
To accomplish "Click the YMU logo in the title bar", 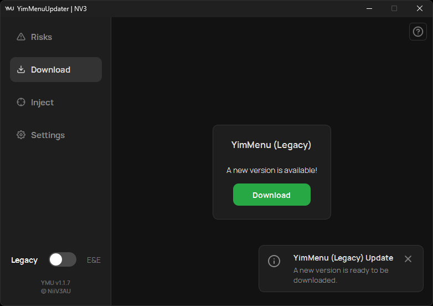I will click(x=9, y=8).
